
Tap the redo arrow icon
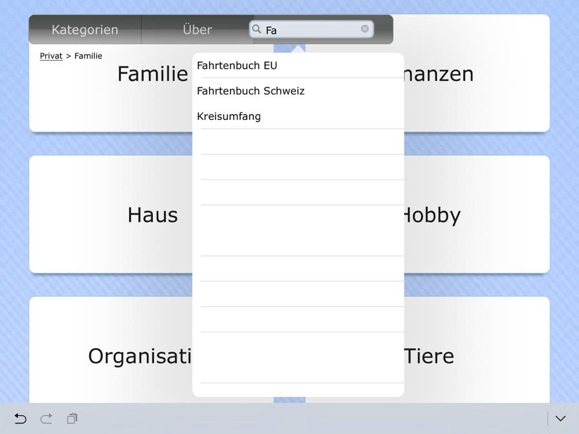(46, 418)
